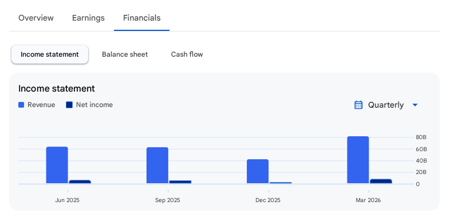Click the Sep 2025 revenue bar
This screenshot has width=450, height=221.
157,165
